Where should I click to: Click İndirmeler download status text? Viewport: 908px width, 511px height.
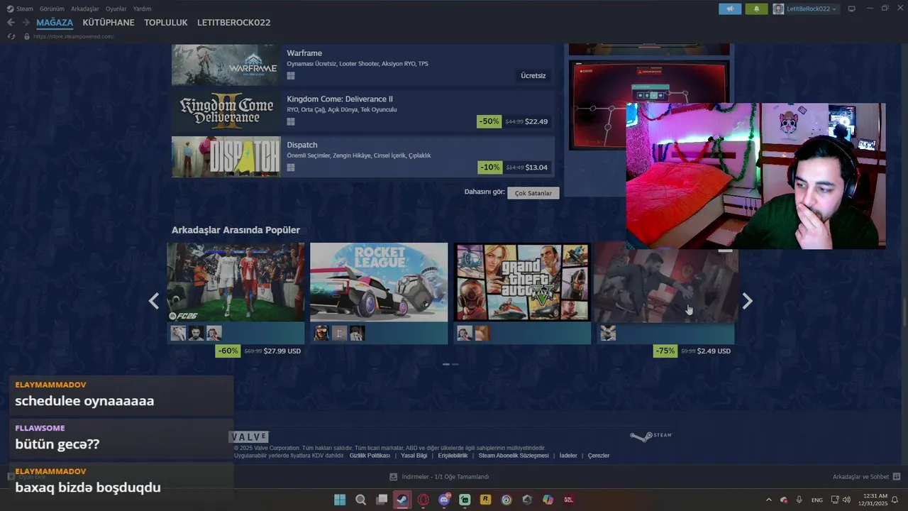(445, 477)
